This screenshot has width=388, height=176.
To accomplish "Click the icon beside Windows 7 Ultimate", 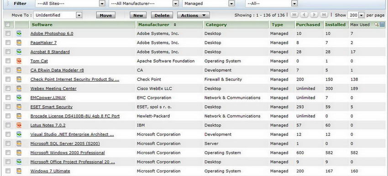I will click(x=19, y=171).
